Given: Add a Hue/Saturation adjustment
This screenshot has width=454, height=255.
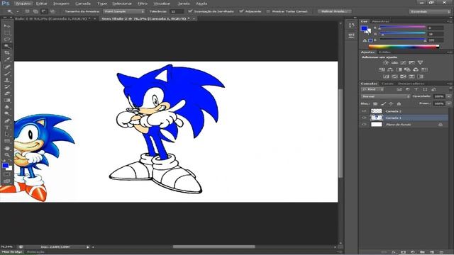Looking at the screenshot, I should coord(382,69).
